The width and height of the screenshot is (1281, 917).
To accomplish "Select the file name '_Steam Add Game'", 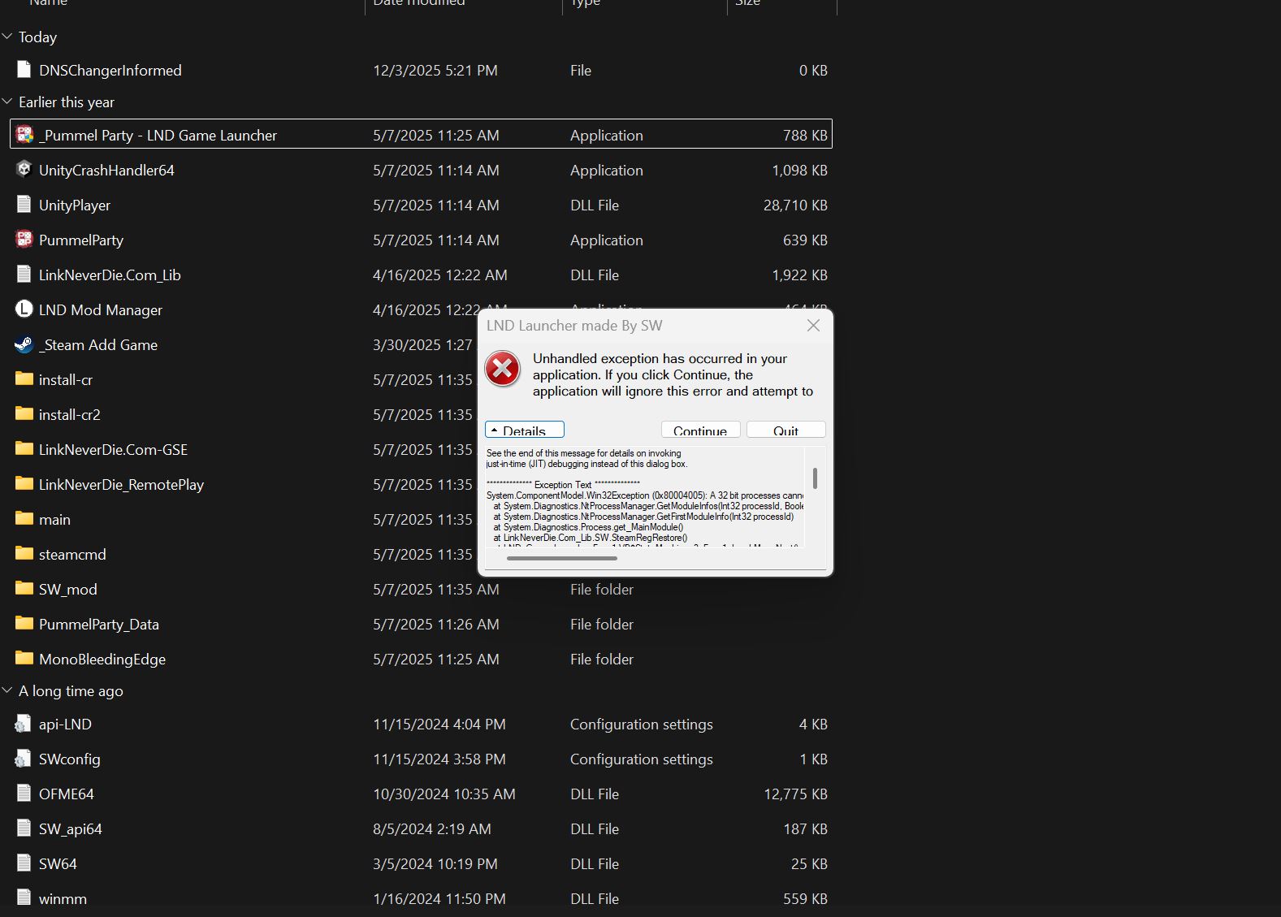I will pyautogui.click(x=98, y=344).
